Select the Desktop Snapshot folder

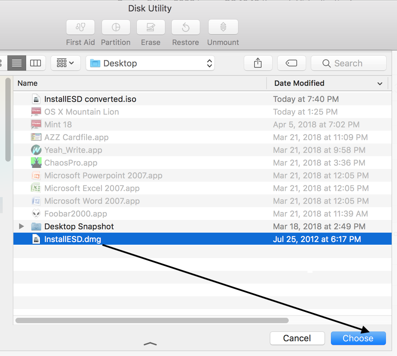tap(203, 226)
